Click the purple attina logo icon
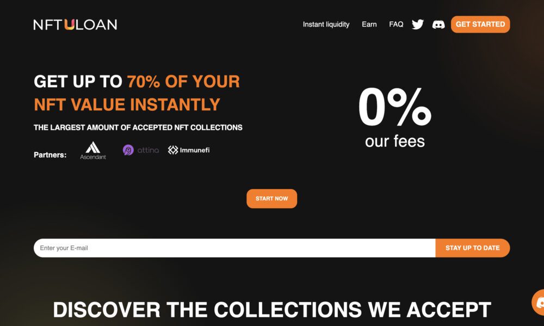This screenshot has height=326, width=544. 128,150
